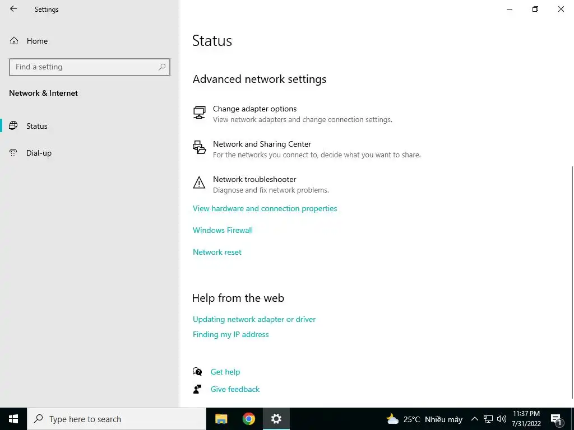The height and width of the screenshot is (430, 574).
Task: Open Updating network adapter or driver help
Action: 254,319
